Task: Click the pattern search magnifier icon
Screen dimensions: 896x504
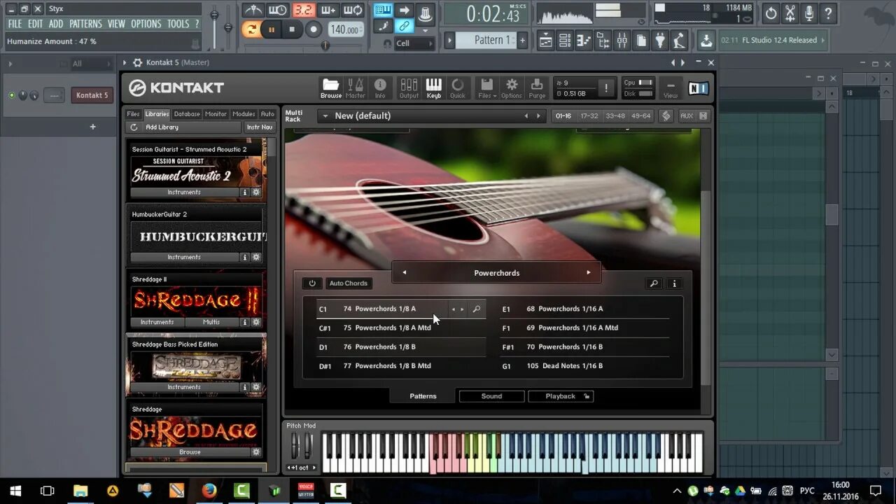Action: [x=654, y=283]
